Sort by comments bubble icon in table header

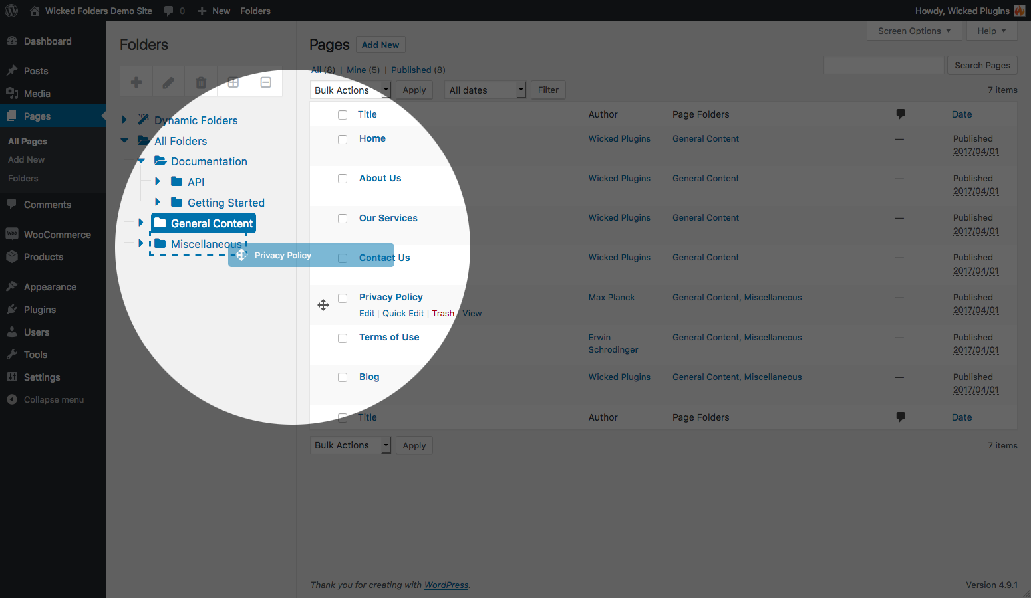coord(901,114)
